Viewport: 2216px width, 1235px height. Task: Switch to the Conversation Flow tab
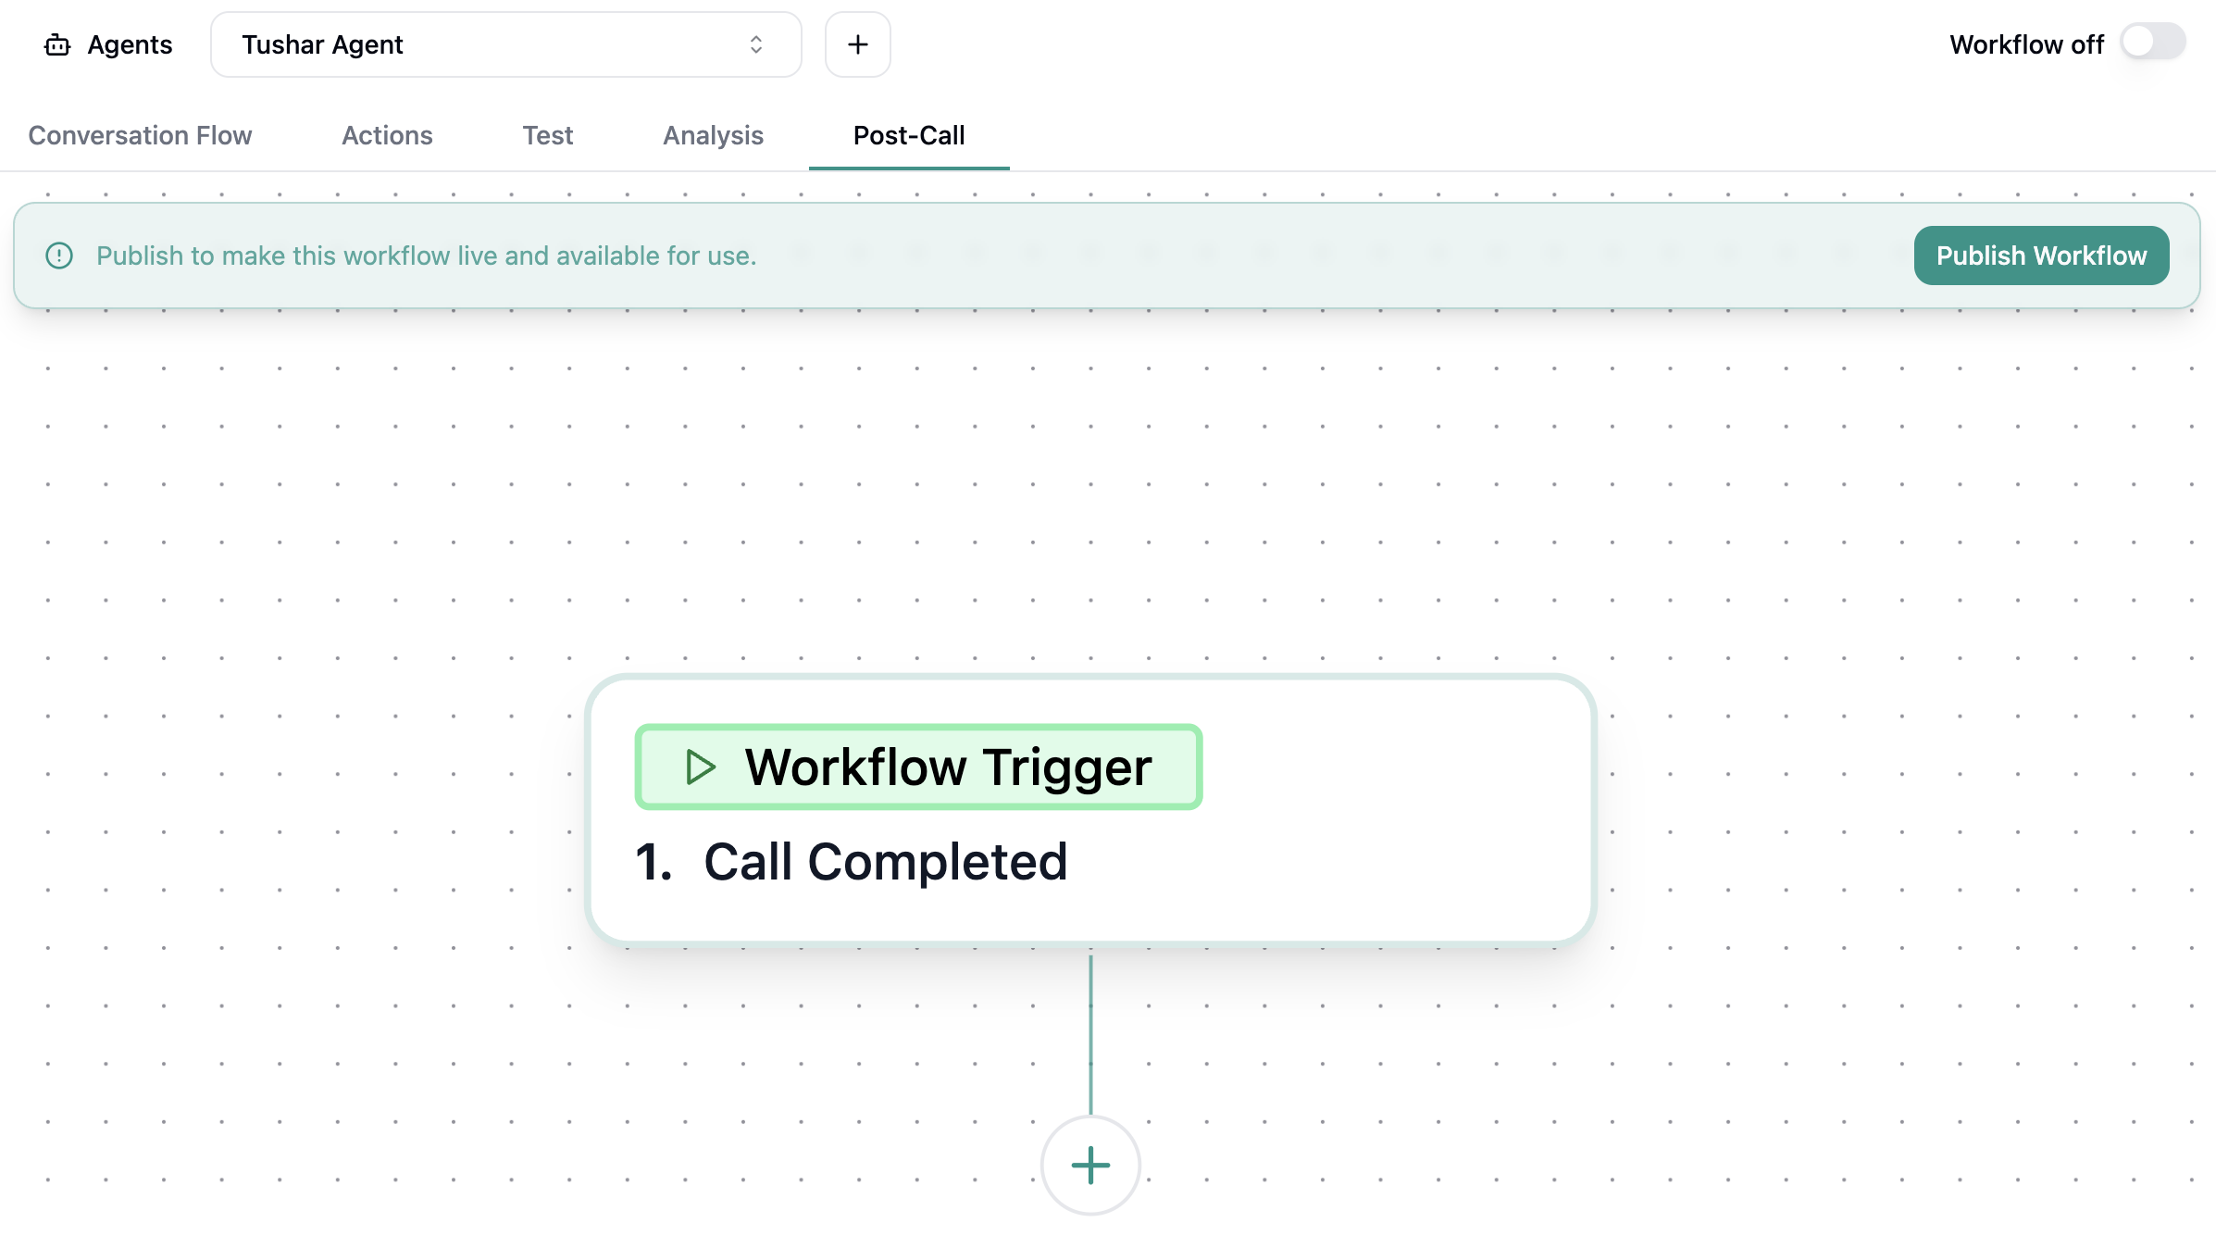pos(140,135)
